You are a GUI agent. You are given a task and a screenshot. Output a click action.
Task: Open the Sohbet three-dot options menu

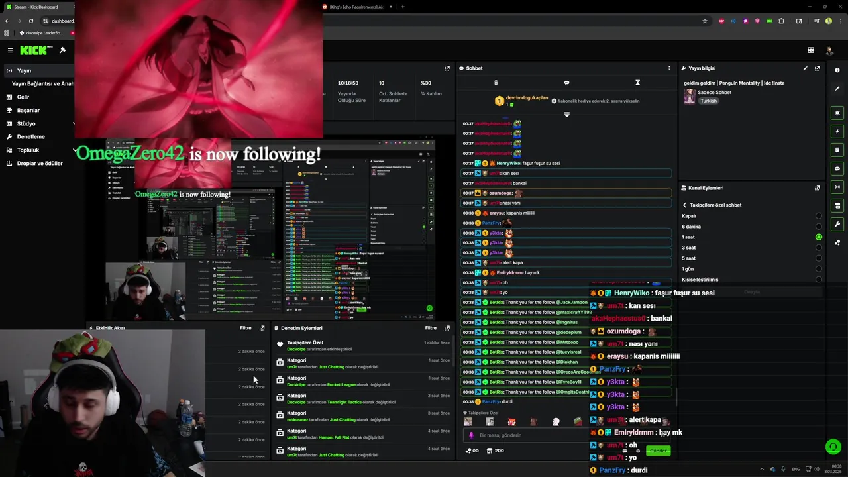[669, 68]
